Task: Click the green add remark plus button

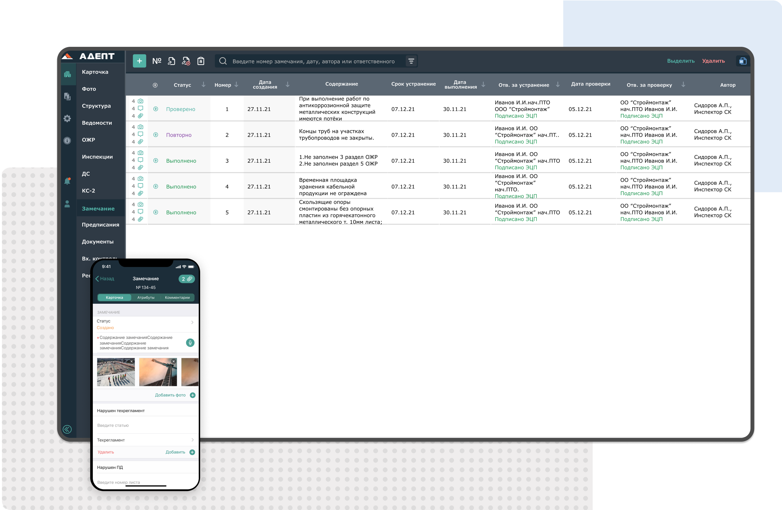Action: click(x=139, y=61)
